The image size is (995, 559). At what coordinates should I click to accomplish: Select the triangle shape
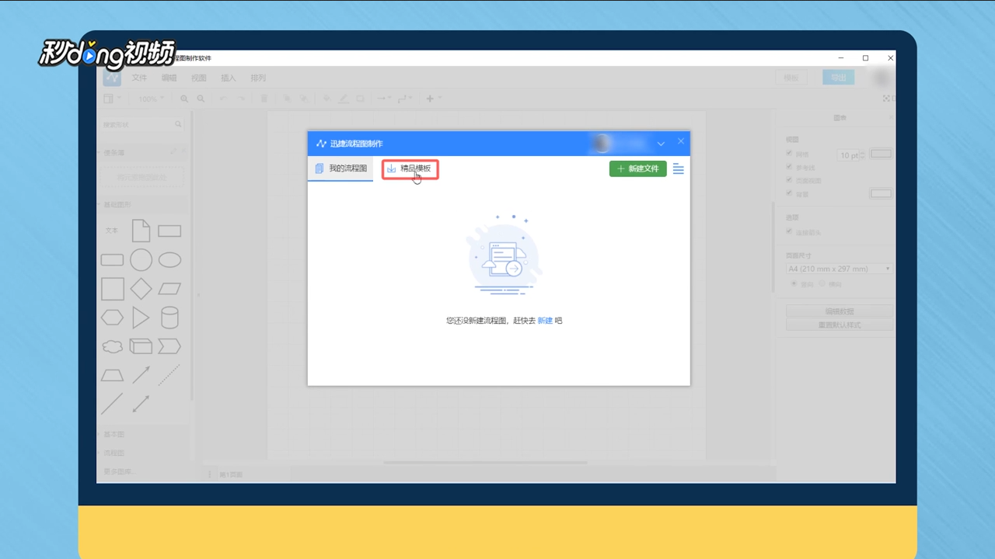pos(141,318)
